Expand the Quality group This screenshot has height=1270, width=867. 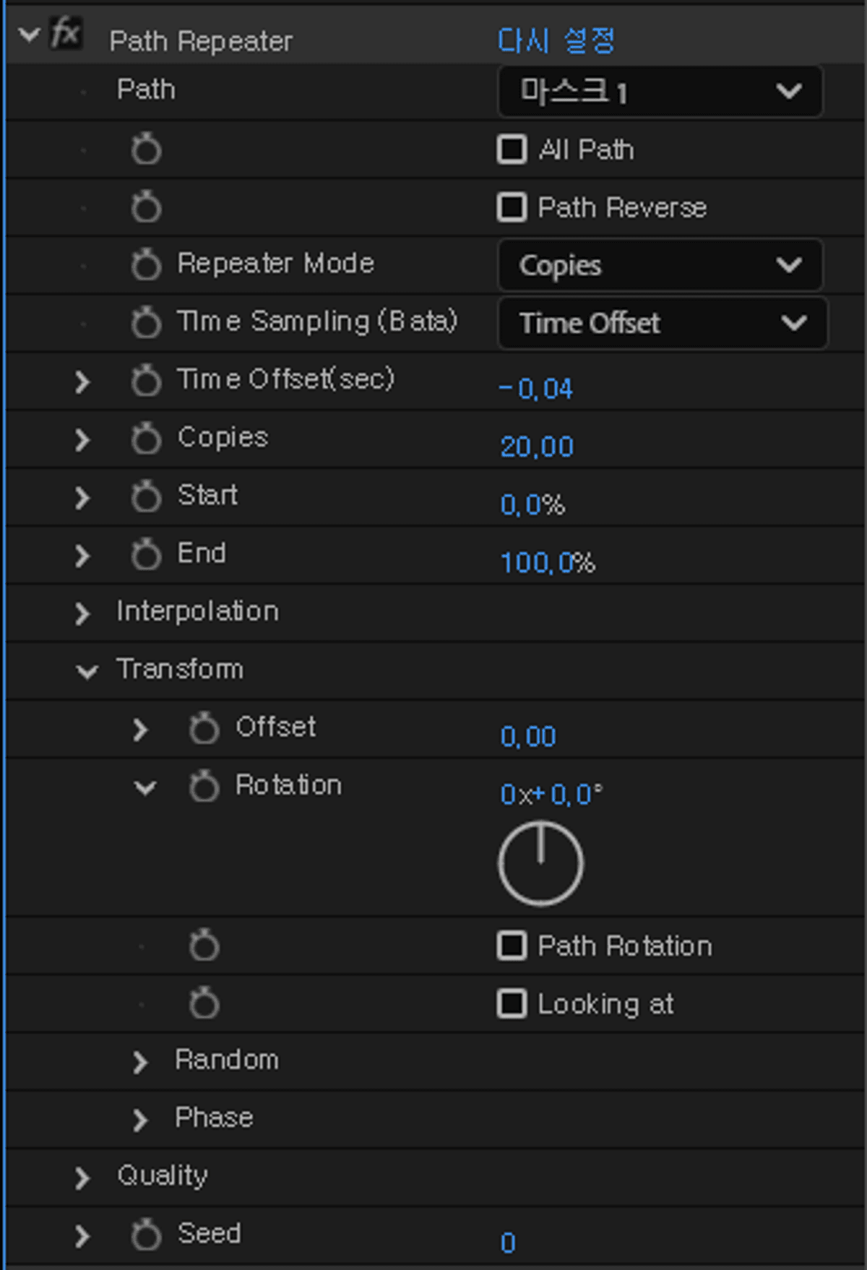tap(82, 1178)
